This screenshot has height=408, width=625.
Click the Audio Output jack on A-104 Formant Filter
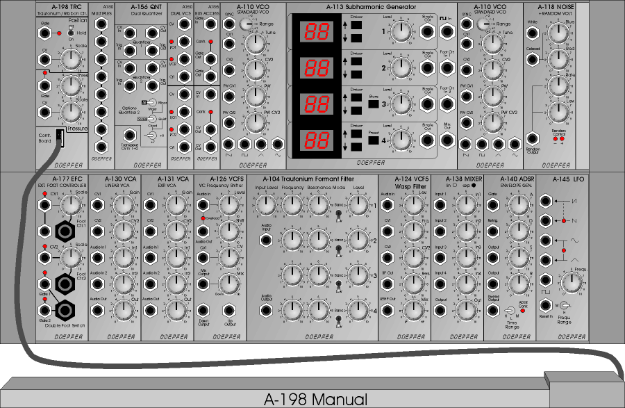pos(266,310)
